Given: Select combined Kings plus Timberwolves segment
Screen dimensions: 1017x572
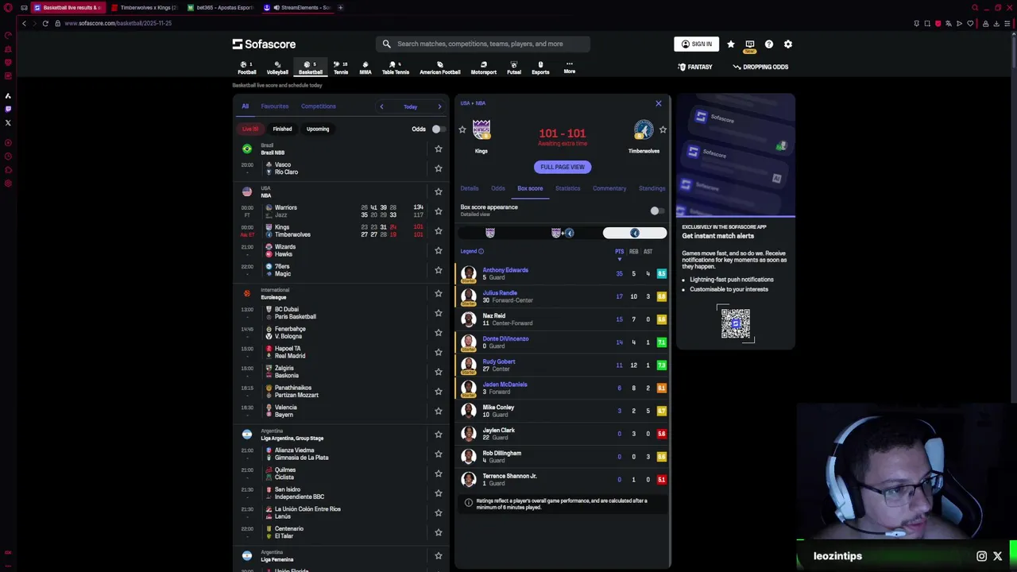Looking at the screenshot, I should point(563,233).
